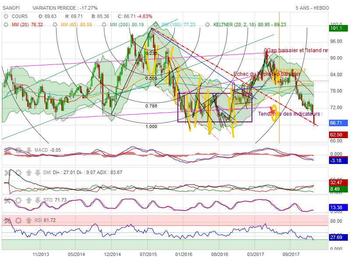Viewport: 354px width, 260px height.
Task: Remove the STO indicator panel
Action: pos(7,200)
